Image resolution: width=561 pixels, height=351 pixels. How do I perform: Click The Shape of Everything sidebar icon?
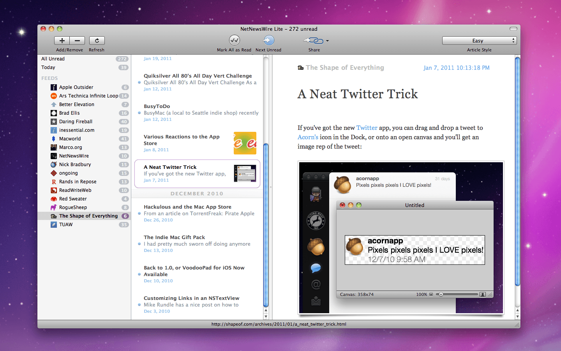pyautogui.click(x=54, y=216)
